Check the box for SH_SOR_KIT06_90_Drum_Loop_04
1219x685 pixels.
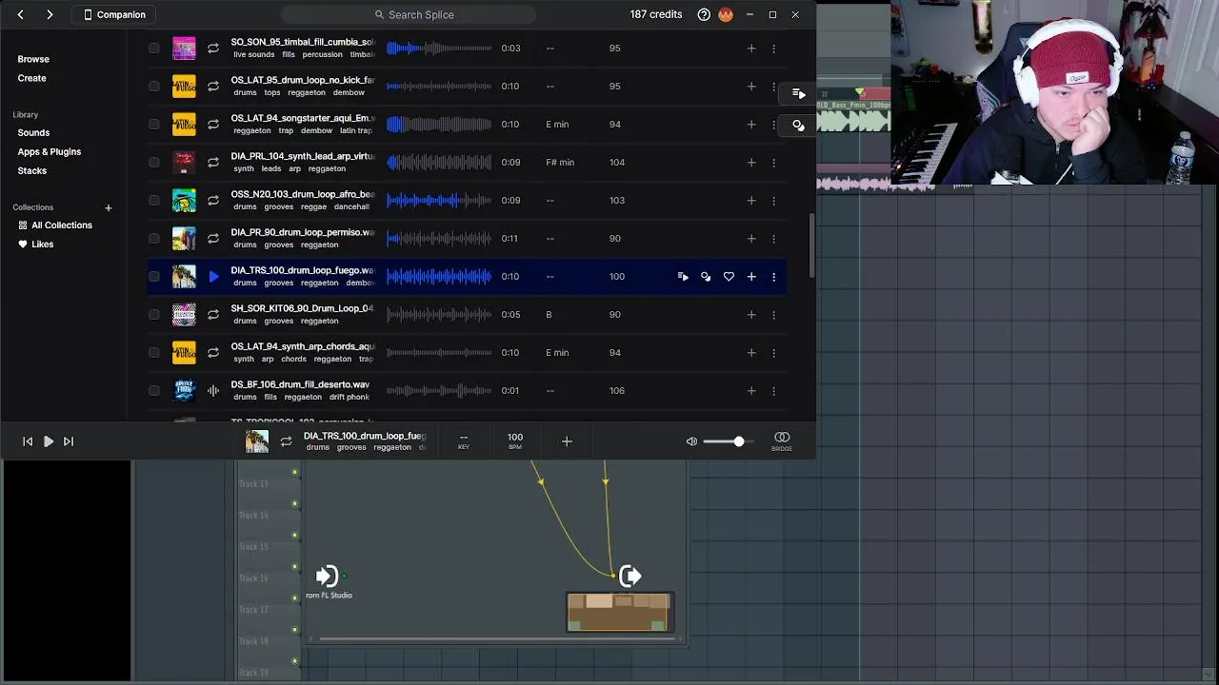tap(154, 315)
